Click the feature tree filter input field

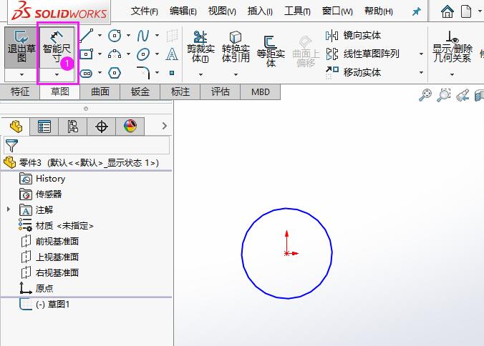click(x=87, y=145)
